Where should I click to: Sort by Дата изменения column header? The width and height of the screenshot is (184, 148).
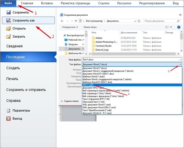click(129, 33)
